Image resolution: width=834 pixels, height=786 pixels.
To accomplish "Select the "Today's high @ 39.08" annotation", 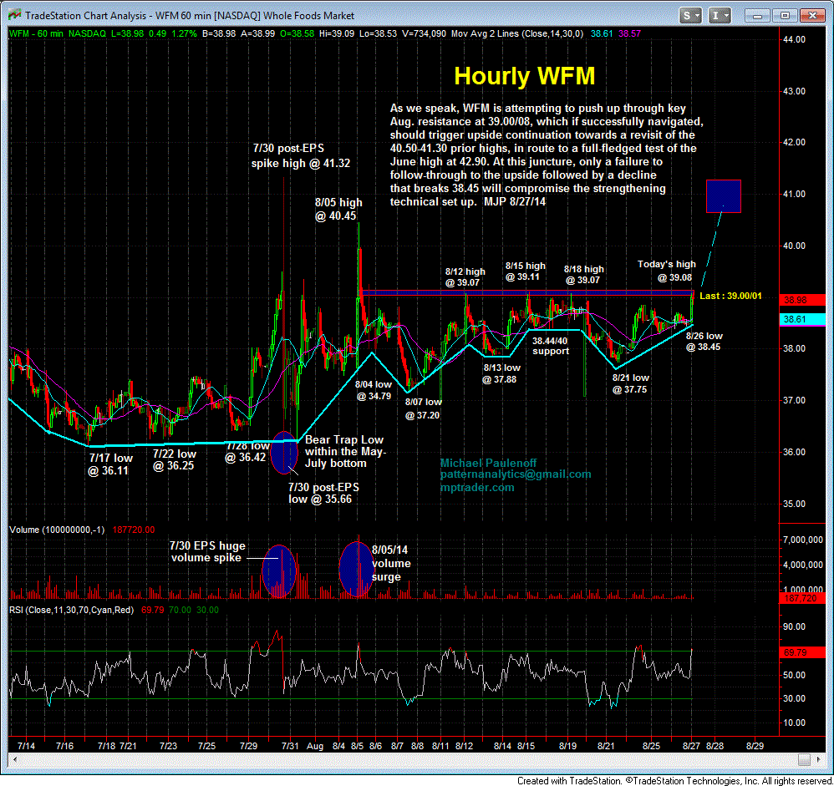I will click(667, 271).
